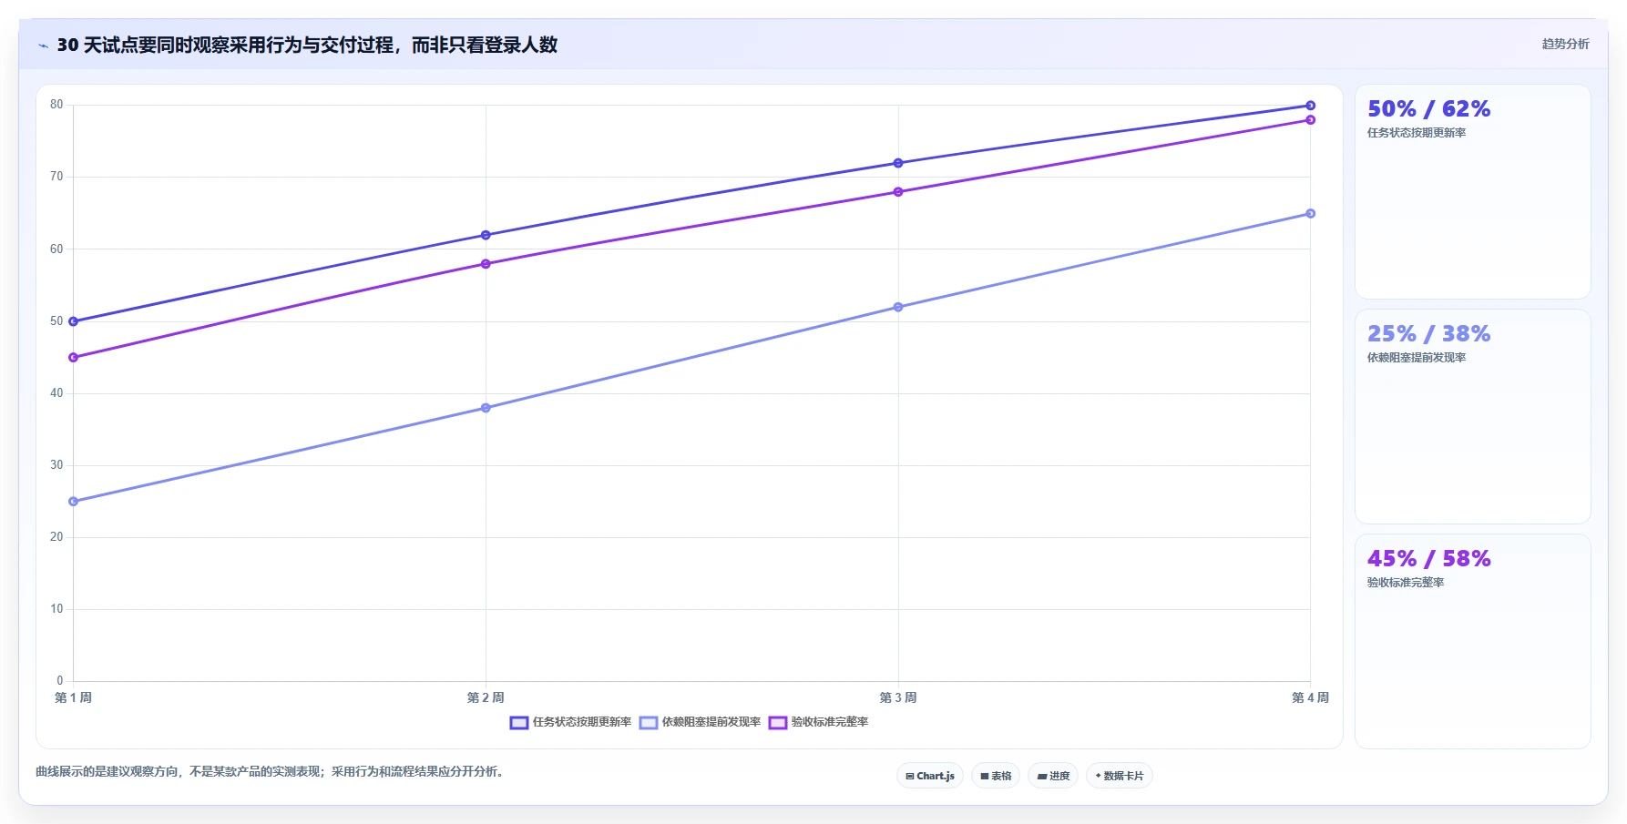Click the 40 y-axis tick label

[56, 393]
